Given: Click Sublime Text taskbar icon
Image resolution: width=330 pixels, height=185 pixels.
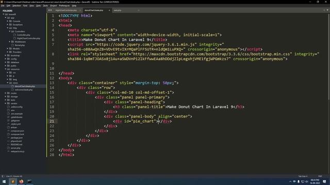Looking at the screenshot, I should (12, 181).
